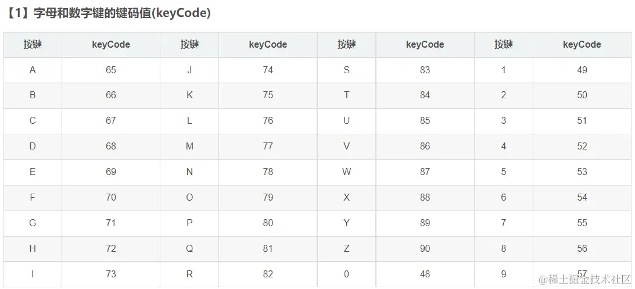Viewport: 635px width, 289px height.
Task: Click the letter W cell
Action: coord(347,172)
